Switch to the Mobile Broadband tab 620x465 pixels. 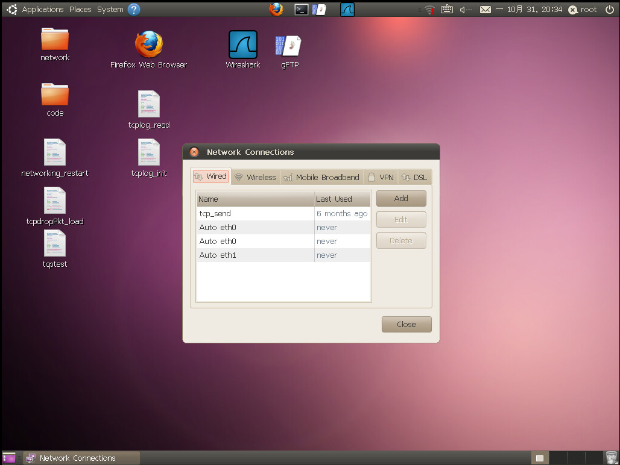321,177
